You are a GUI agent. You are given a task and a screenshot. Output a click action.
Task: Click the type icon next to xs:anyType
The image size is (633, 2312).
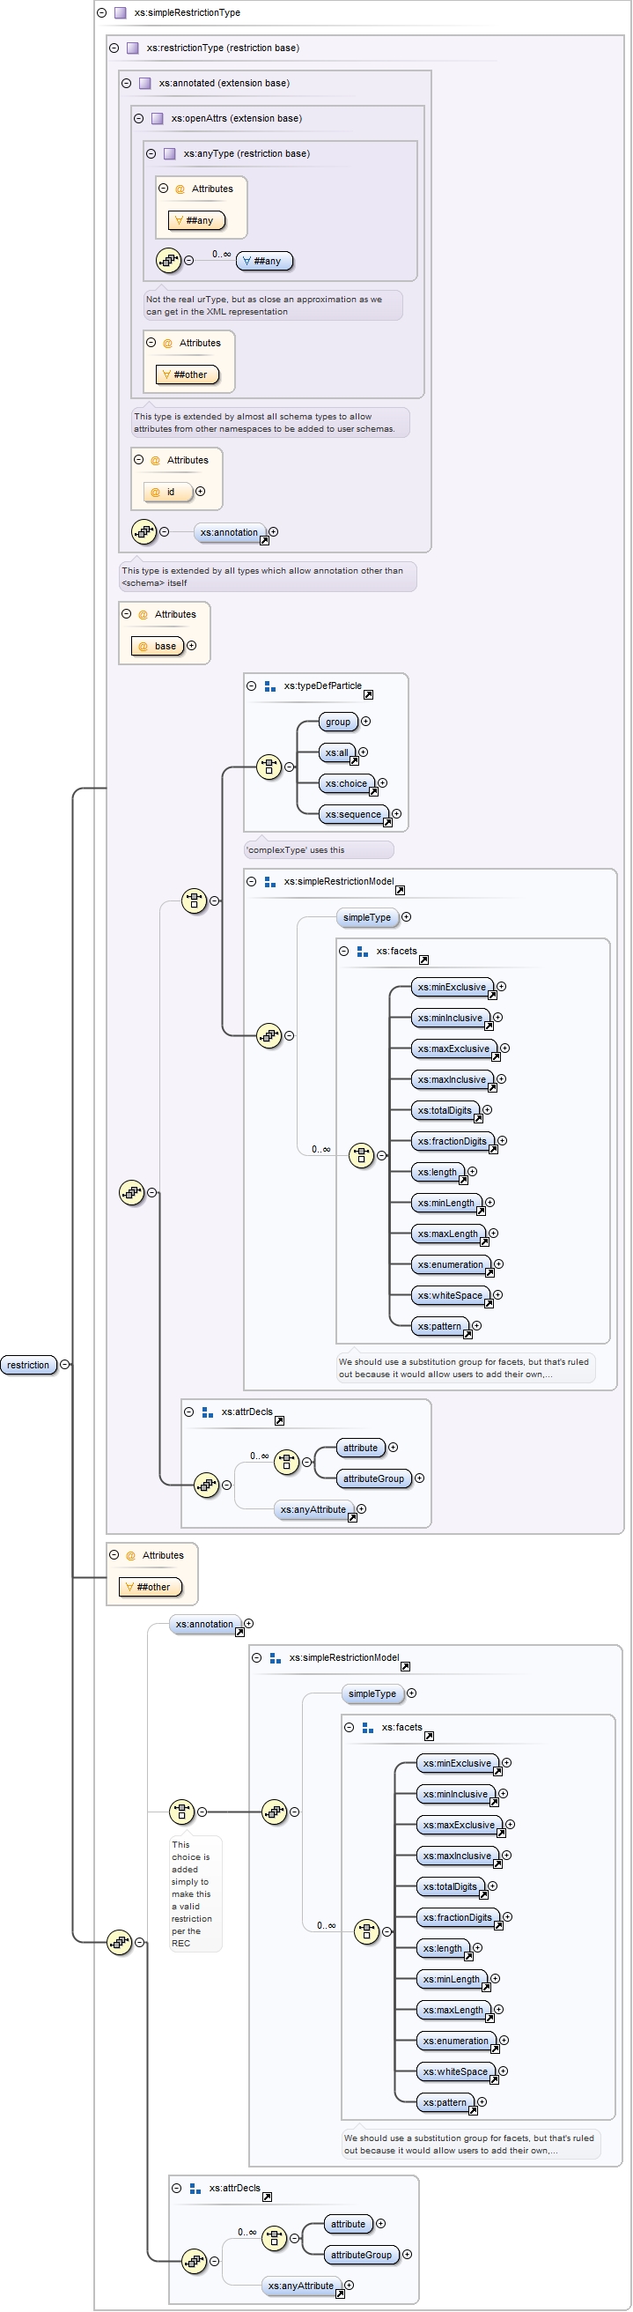(169, 153)
